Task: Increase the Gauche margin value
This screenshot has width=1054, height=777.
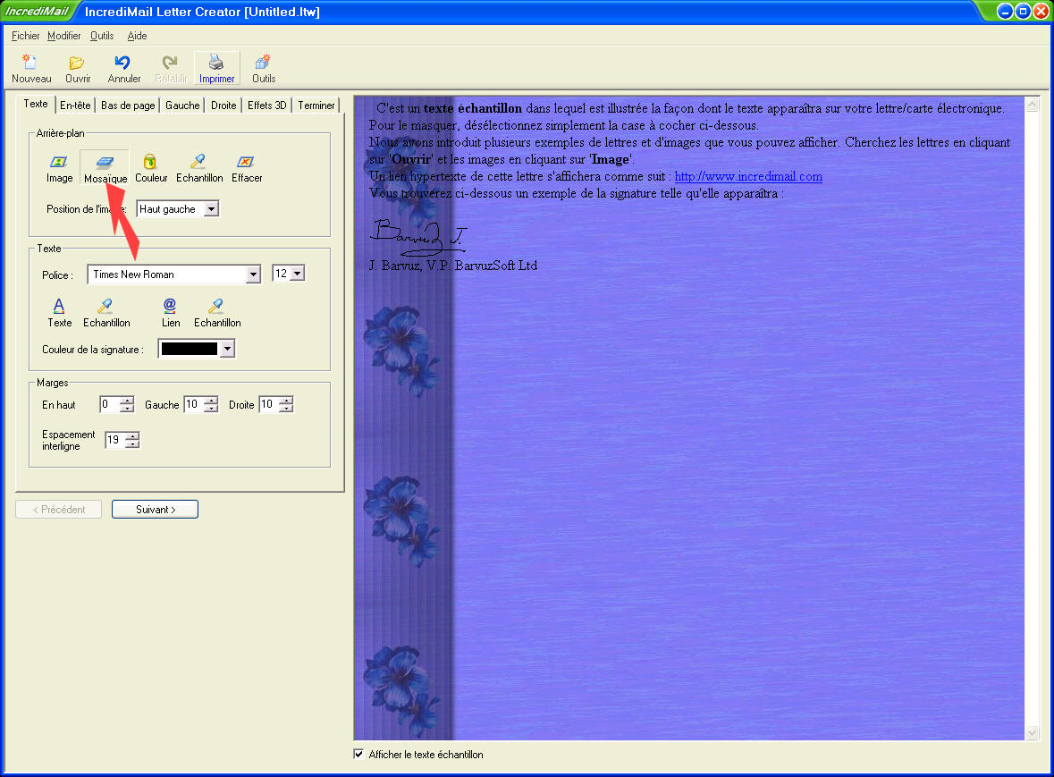Action: click(211, 401)
